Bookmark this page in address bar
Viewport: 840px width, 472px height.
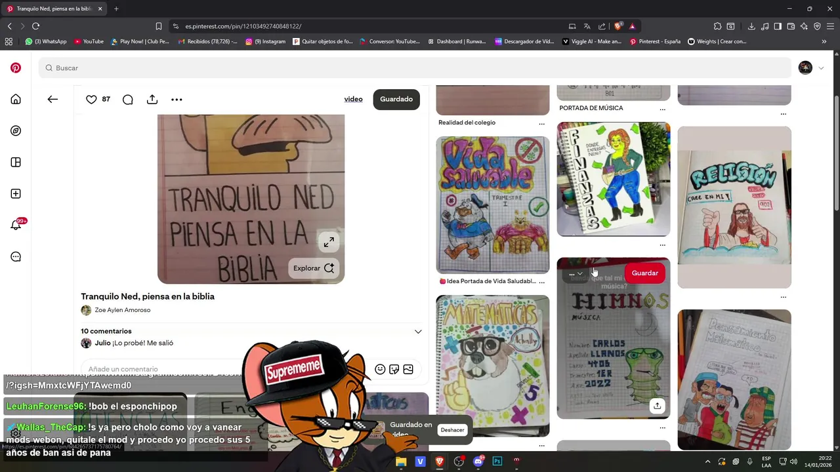[159, 26]
